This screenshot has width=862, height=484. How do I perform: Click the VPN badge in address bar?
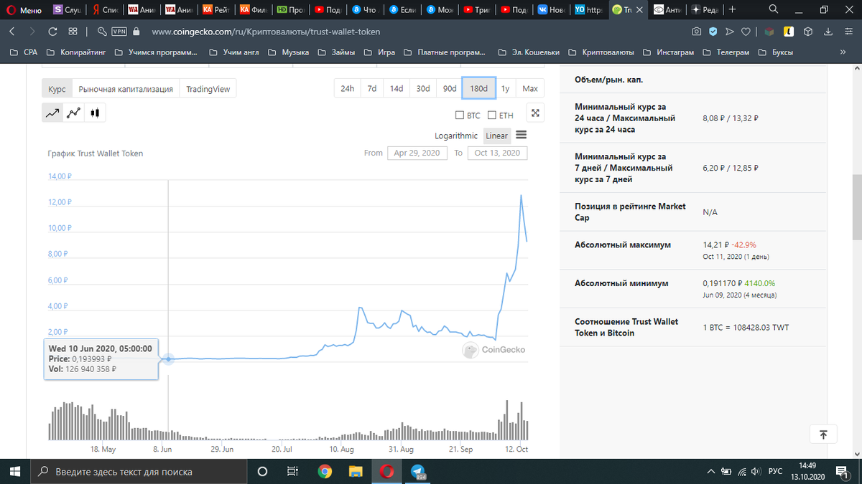tap(119, 32)
